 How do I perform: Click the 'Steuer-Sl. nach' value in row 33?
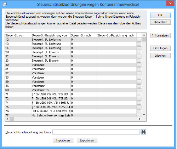click(84, 78)
